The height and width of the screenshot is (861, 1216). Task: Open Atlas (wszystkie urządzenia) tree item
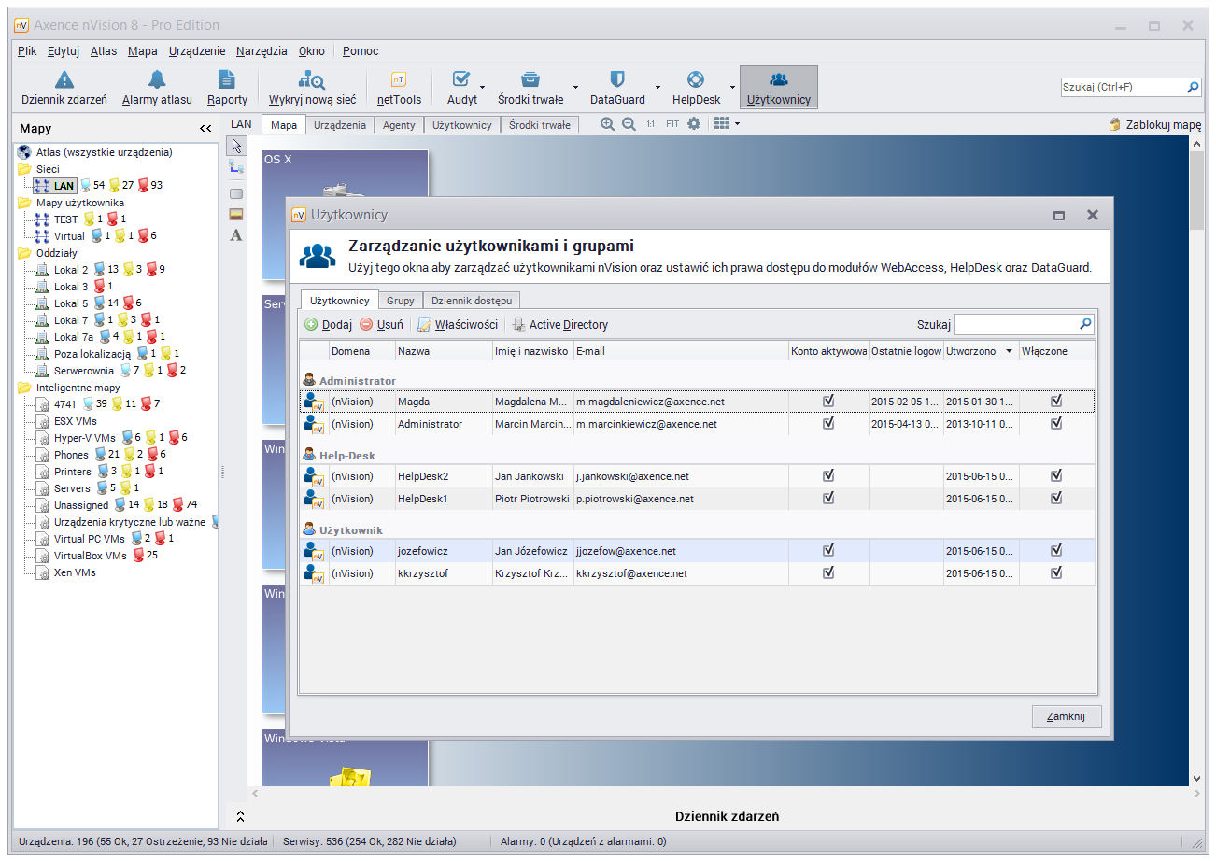pyautogui.click(x=104, y=151)
